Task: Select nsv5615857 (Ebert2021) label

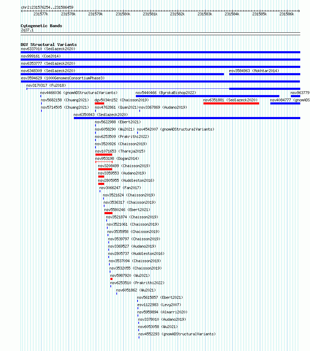Action: 160,297
